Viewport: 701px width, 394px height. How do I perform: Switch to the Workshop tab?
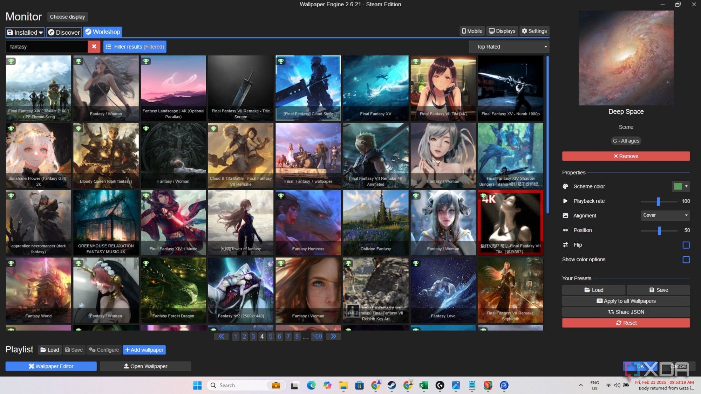click(x=102, y=32)
